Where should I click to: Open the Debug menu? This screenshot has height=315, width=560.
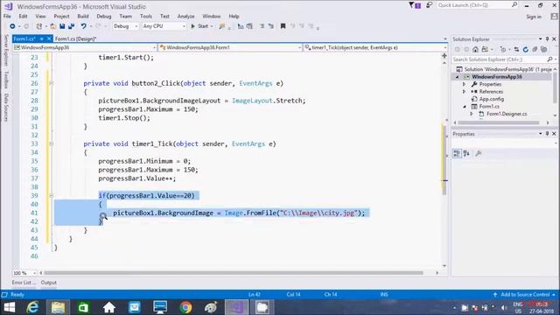104,16
